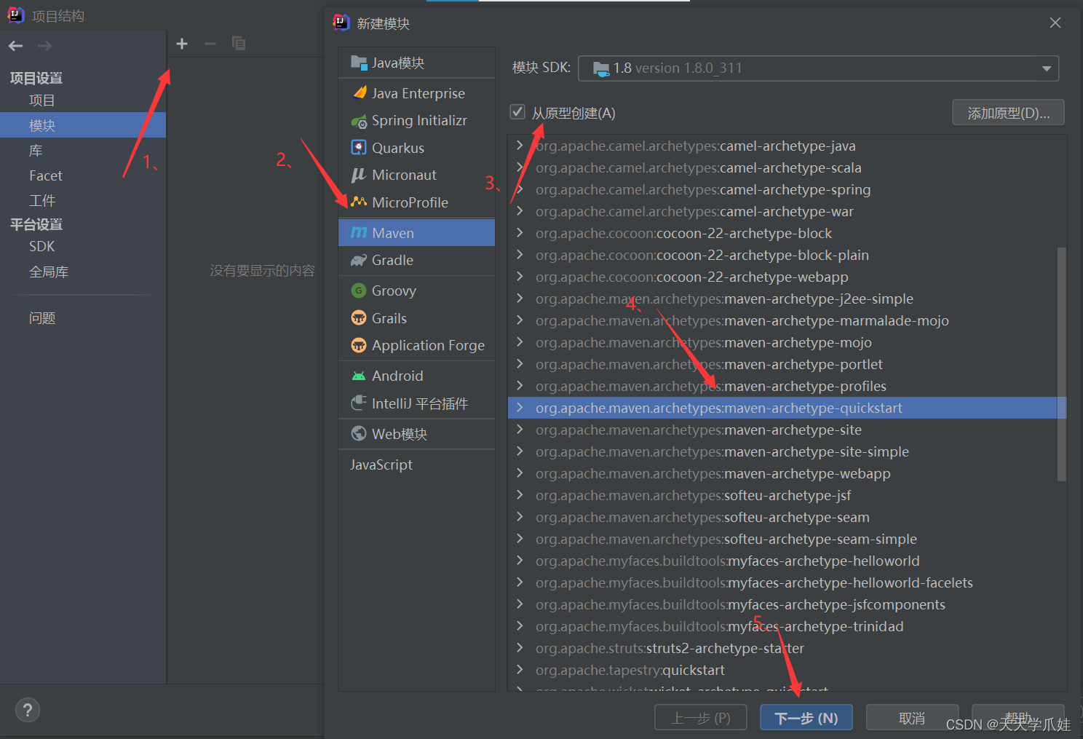
Task: Click the add (+) module icon
Action: point(182,44)
